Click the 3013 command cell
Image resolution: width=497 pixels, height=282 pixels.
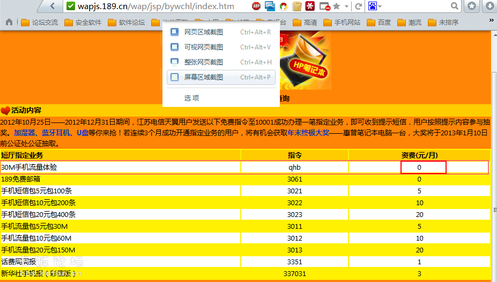pyautogui.click(x=294, y=250)
